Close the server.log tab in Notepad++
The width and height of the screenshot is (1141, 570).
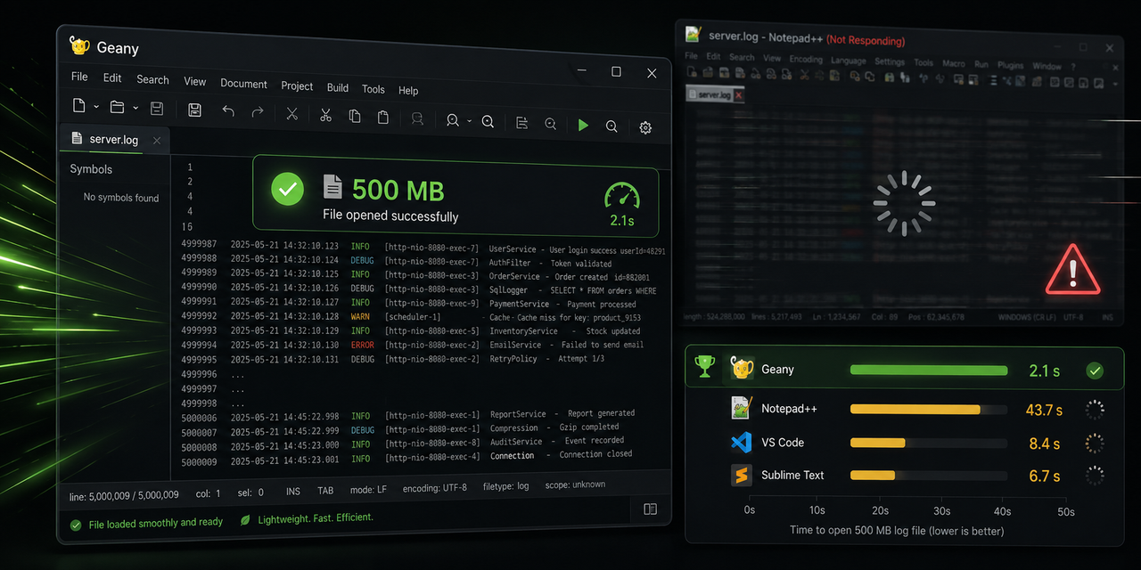(x=738, y=95)
